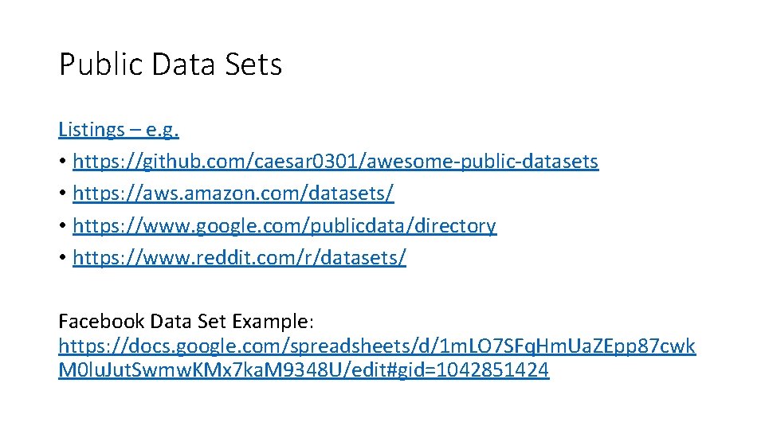Click the word "Public" in the slide title
The height and width of the screenshot is (430, 765).
99,64
